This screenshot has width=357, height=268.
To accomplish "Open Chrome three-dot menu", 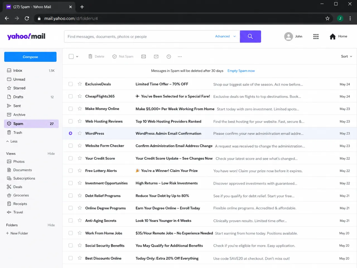I will pos(350,18).
